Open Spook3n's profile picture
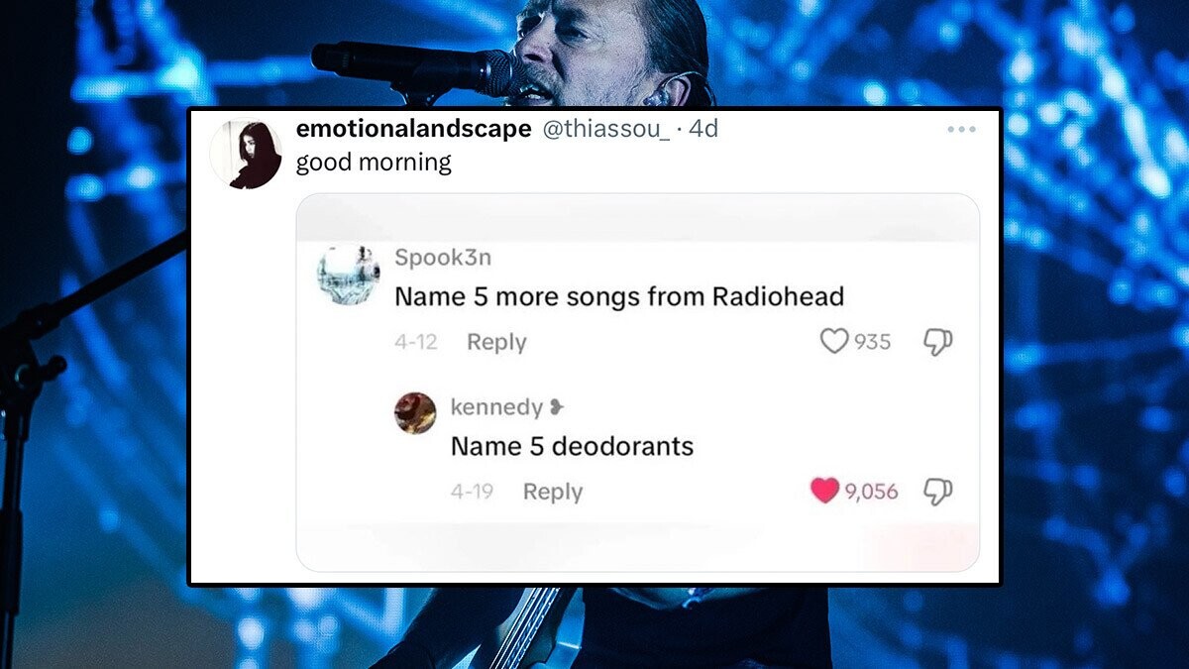1189x669 pixels. pyautogui.click(x=349, y=274)
